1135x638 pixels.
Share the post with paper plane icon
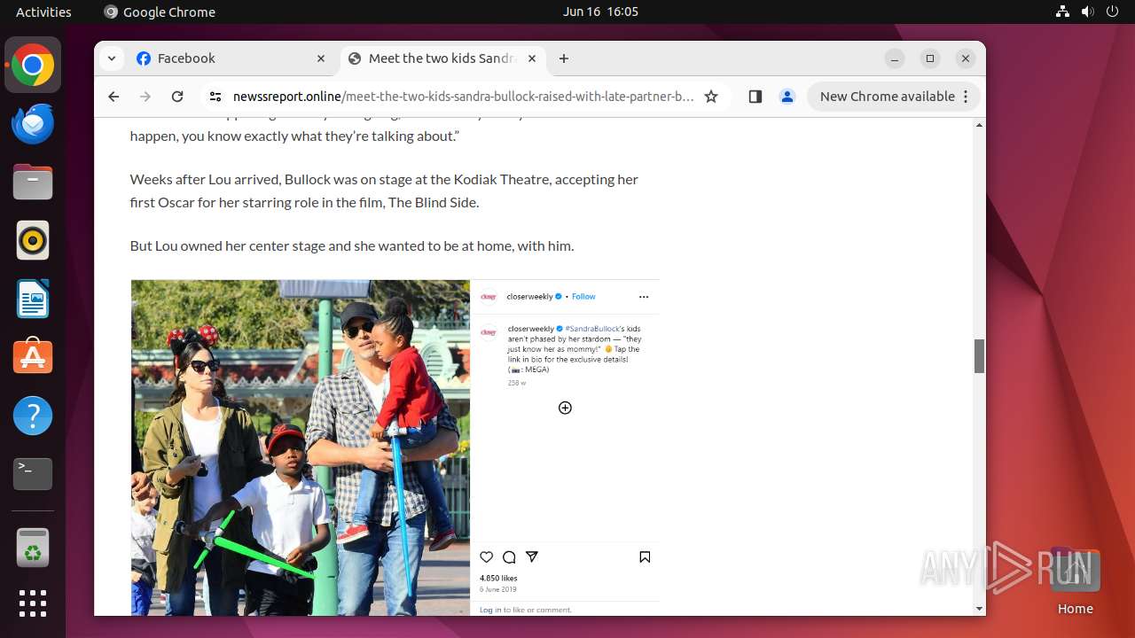click(x=532, y=557)
